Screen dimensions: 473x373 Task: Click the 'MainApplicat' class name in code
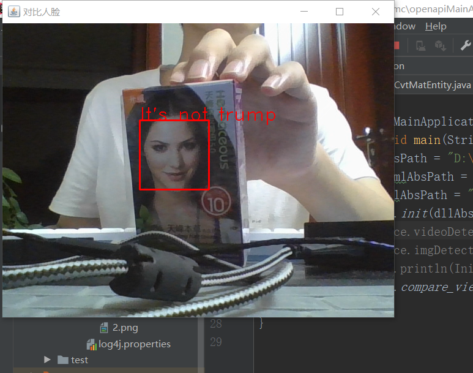point(433,122)
